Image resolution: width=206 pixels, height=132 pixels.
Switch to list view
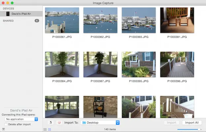point(45,129)
